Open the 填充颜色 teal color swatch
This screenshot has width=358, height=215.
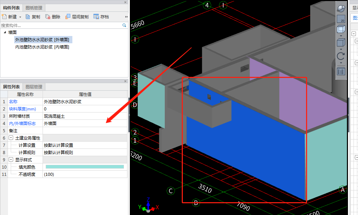point(85,167)
